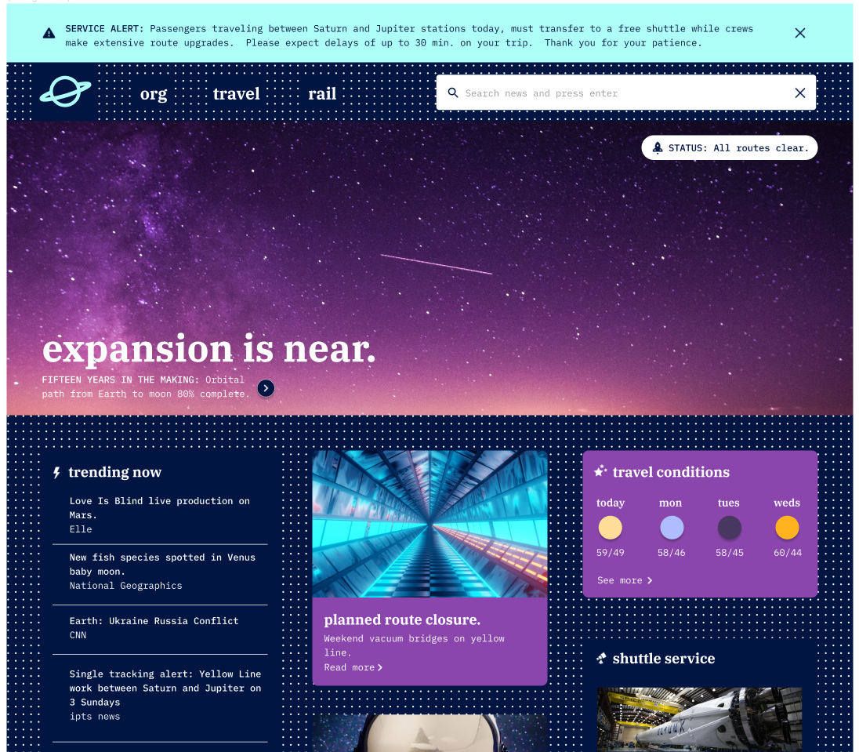Click mon's light blue condition circle
The height and width of the screenshot is (752, 859).
[672, 527]
